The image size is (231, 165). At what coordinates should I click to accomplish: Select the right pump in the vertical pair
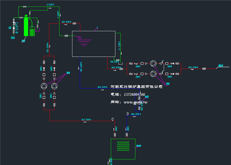[x=54, y=86]
